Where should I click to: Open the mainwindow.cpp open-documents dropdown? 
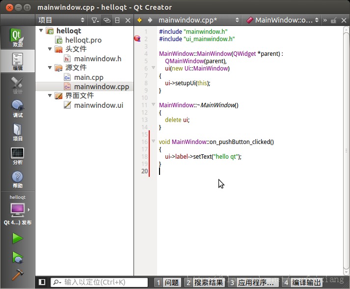coord(199,20)
